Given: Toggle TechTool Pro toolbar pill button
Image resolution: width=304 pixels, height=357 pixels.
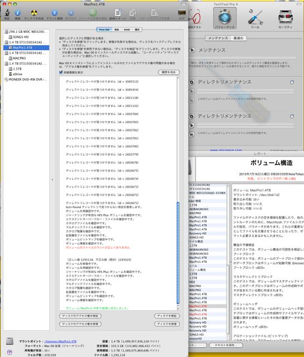Looking at the screenshot, I should (299, 4).
